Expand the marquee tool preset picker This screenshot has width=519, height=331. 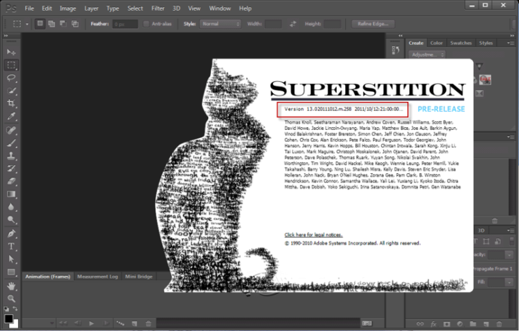[x=27, y=24]
